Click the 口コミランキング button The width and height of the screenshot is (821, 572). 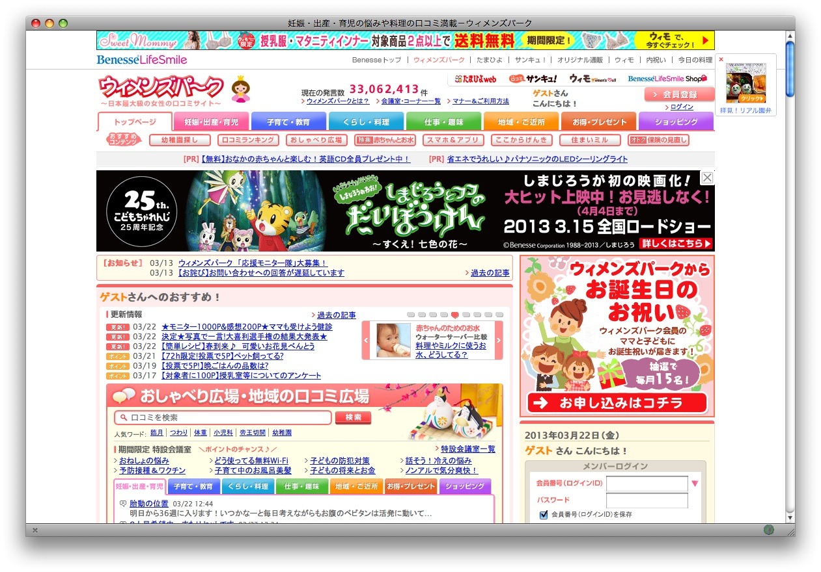pyautogui.click(x=248, y=140)
